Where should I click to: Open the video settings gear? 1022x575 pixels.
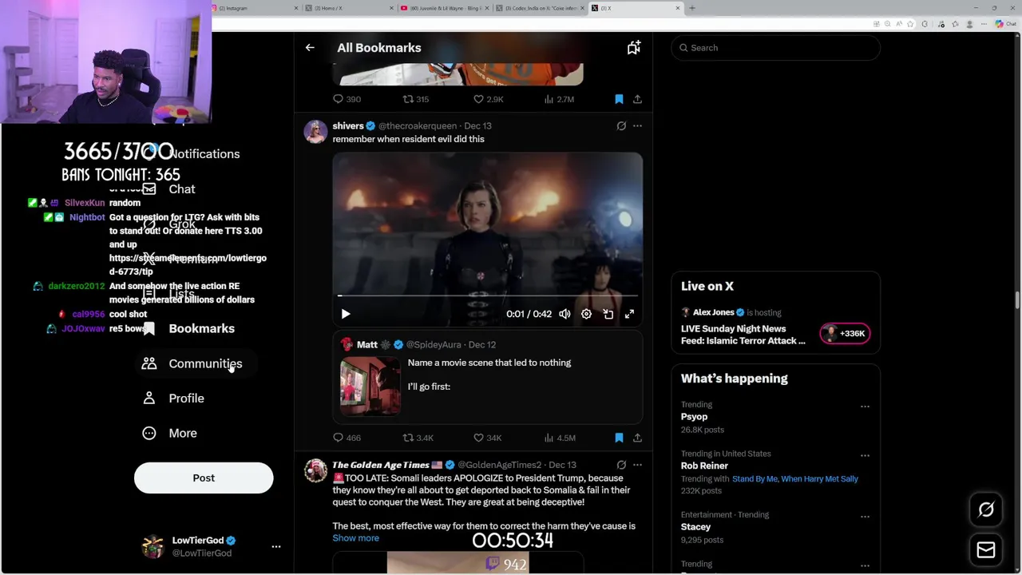(586, 315)
